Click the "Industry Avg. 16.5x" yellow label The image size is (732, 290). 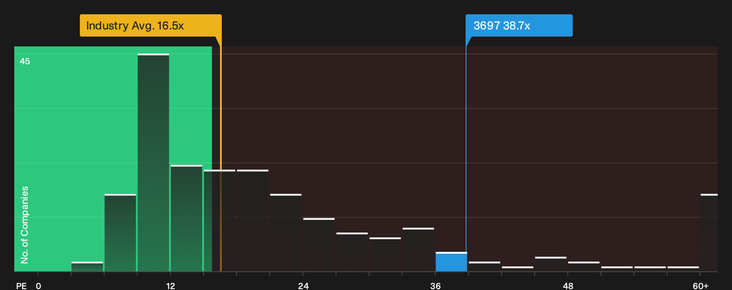(150, 25)
